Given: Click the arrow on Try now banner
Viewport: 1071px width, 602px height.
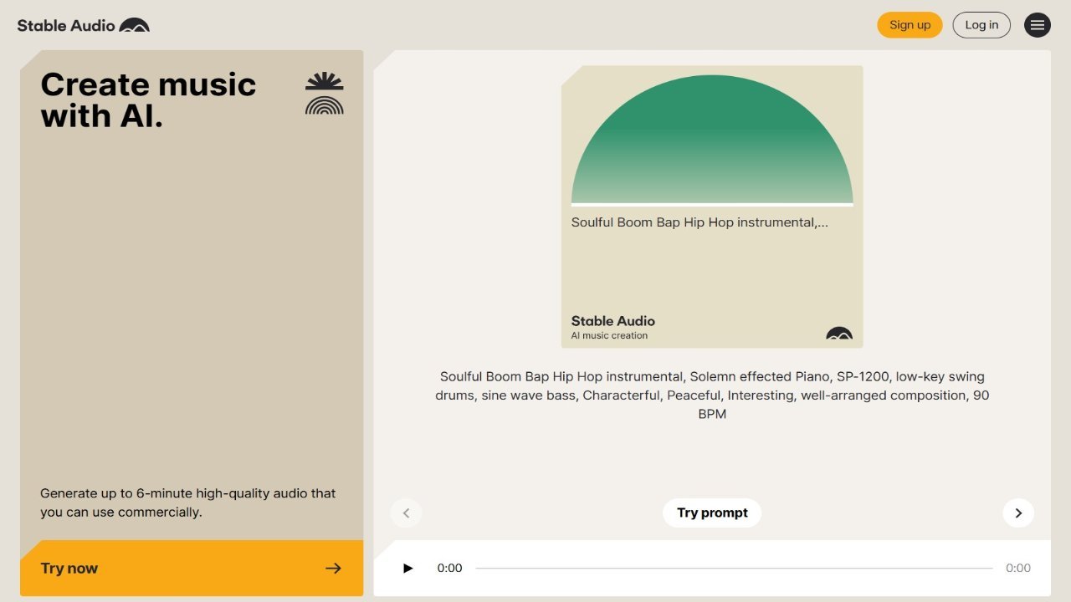Looking at the screenshot, I should 333,569.
